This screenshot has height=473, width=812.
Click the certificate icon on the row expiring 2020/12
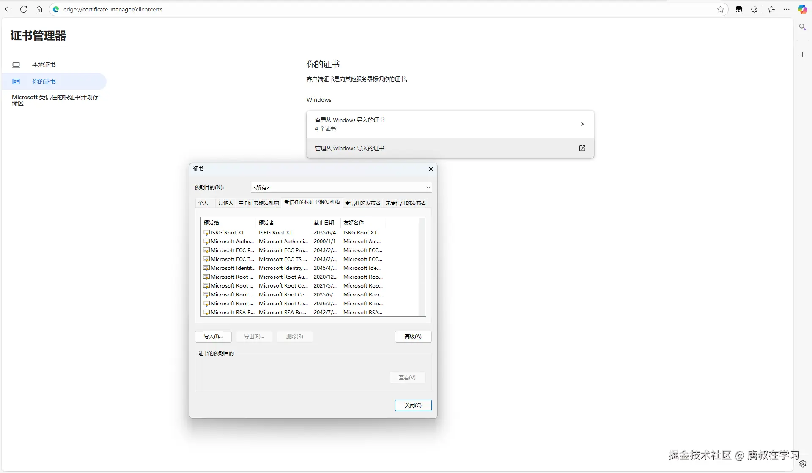[x=206, y=277]
